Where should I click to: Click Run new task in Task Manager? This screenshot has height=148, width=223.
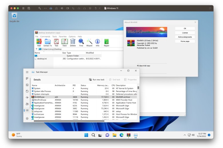tap(97, 80)
